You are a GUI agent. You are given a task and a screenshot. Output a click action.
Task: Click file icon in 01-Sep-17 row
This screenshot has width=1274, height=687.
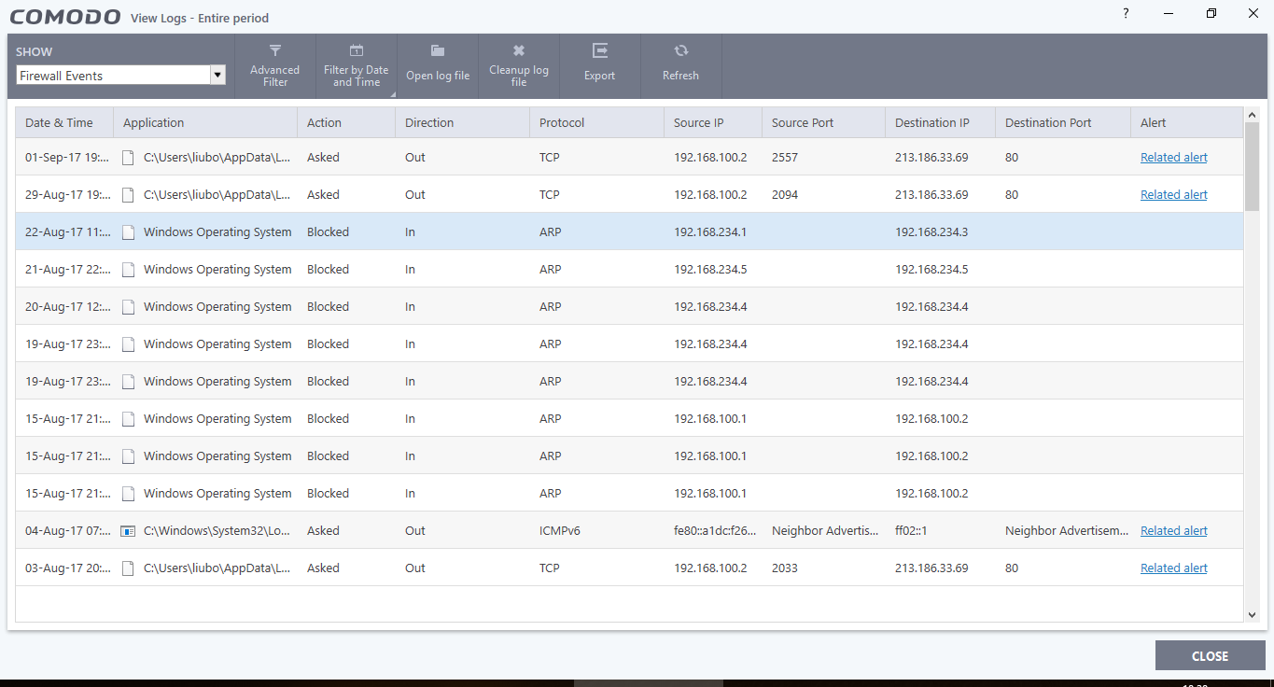[x=129, y=158]
